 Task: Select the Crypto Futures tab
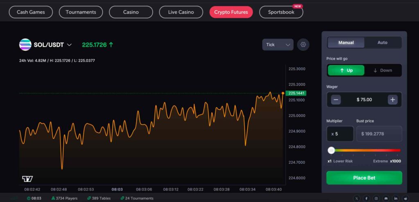click(231, 12)
